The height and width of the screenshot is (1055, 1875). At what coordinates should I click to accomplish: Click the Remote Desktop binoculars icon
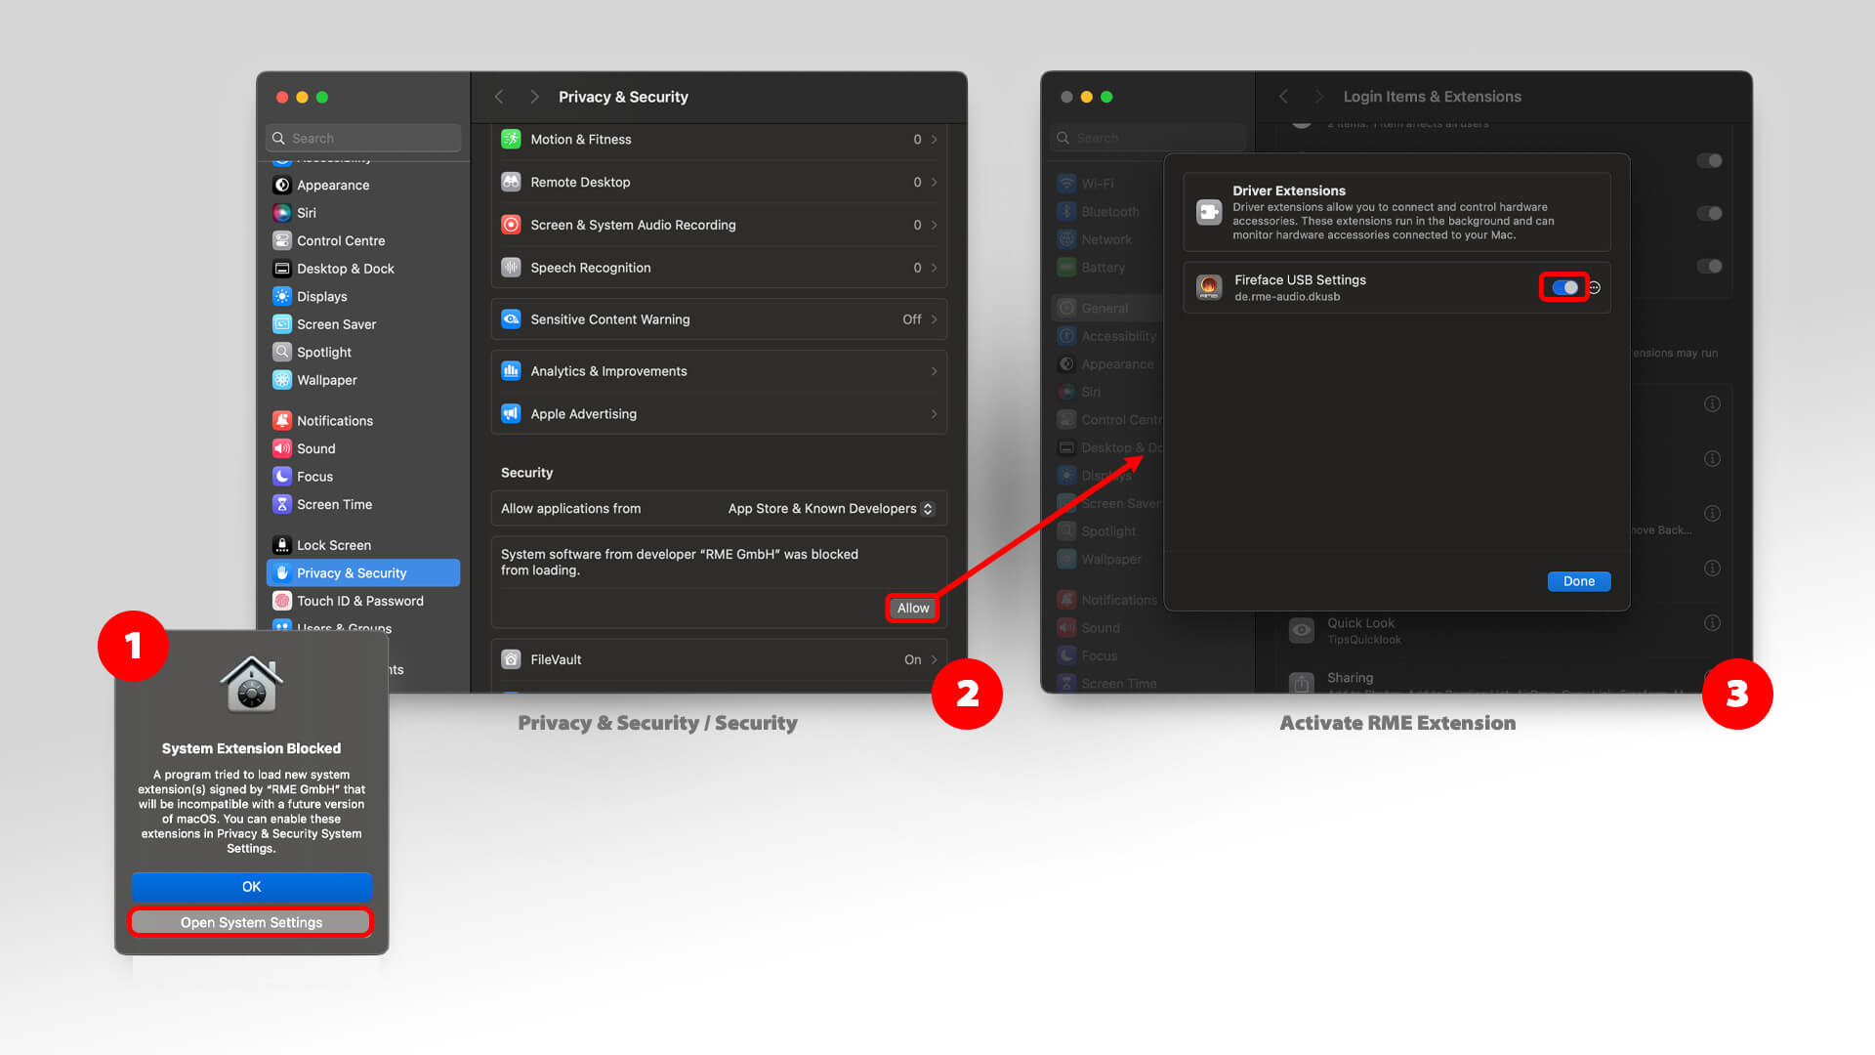[511, 182]
